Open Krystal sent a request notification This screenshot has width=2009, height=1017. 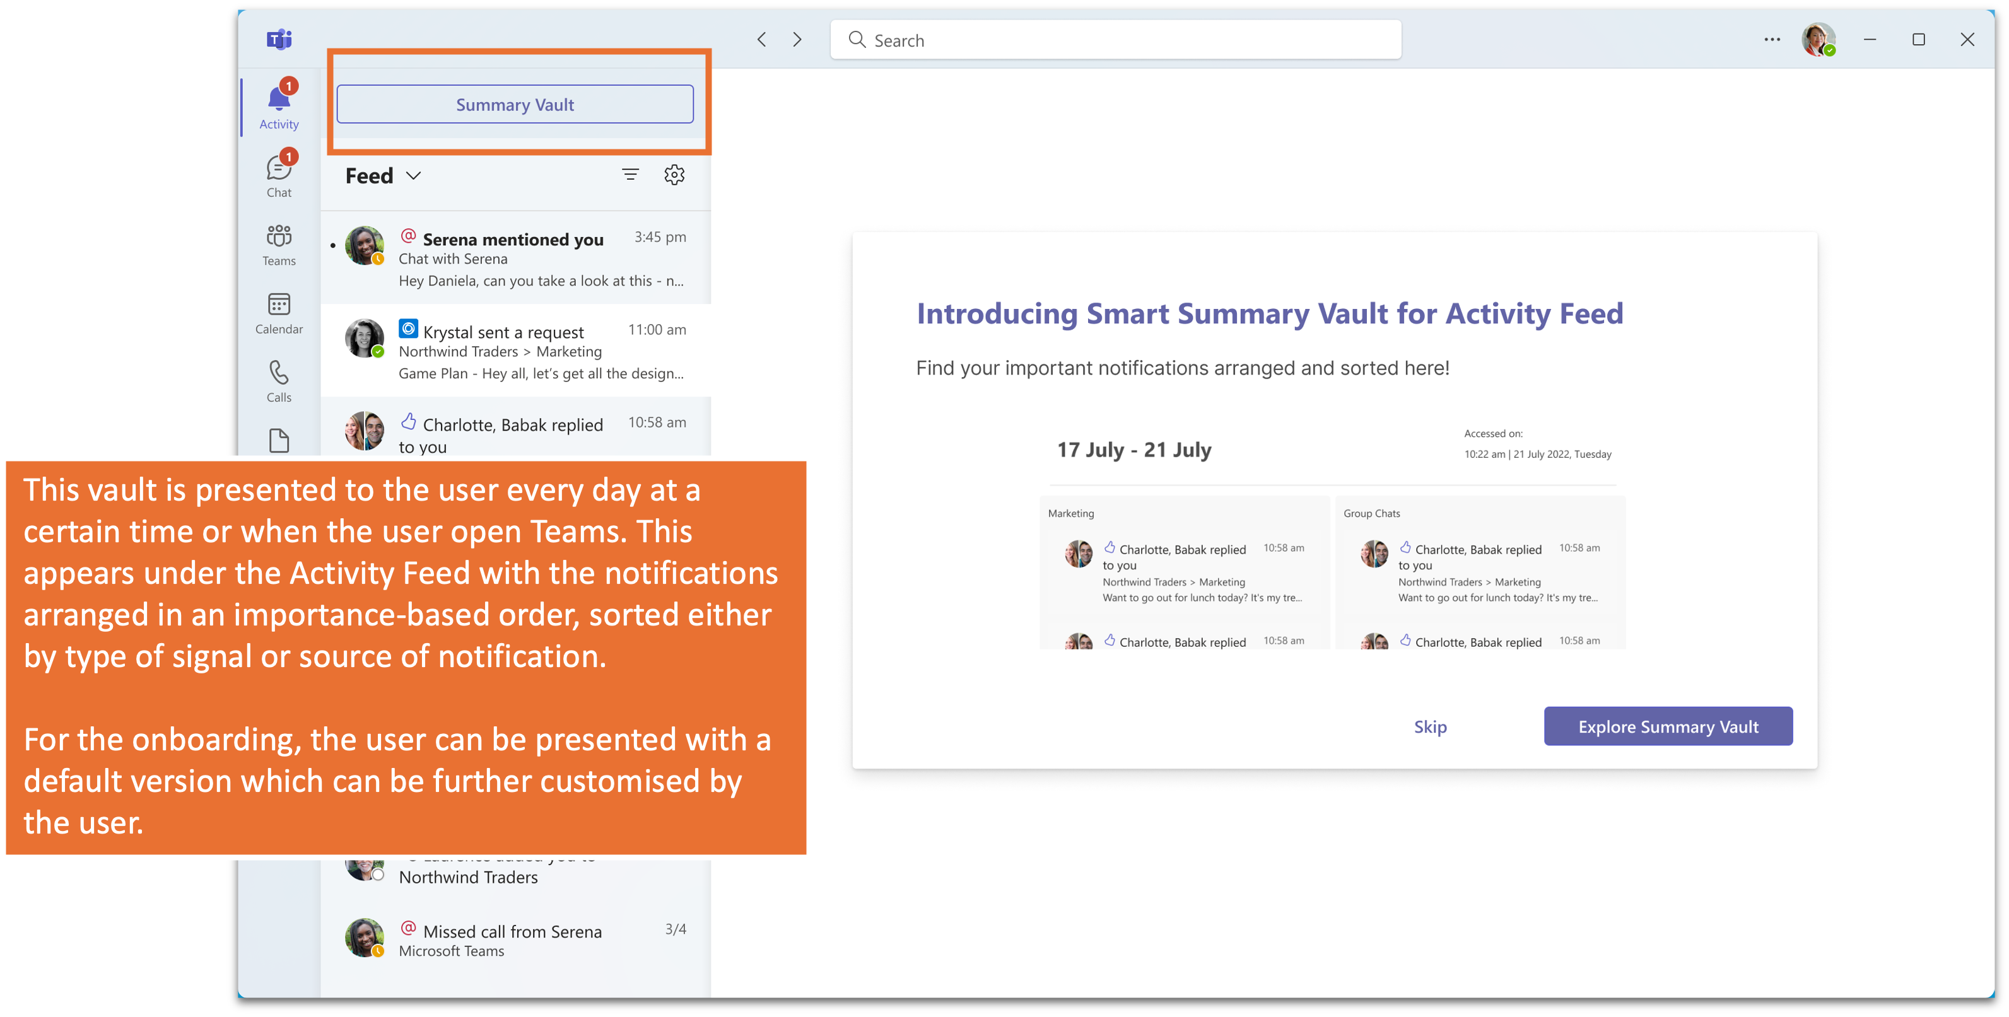(x=515, y=351)
